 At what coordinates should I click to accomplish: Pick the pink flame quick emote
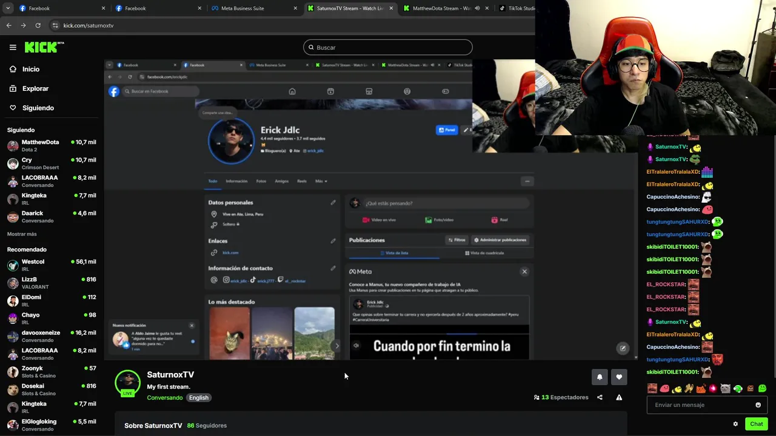click(713, 388)
